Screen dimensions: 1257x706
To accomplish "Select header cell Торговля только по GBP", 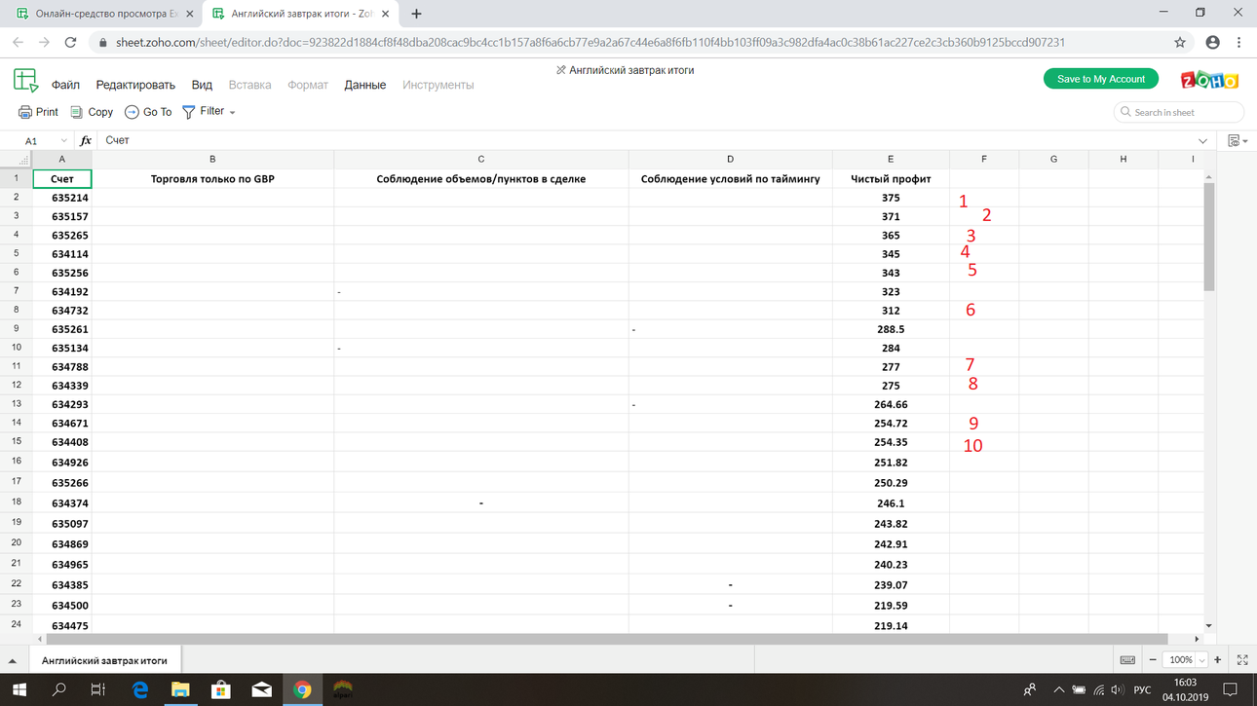I will click(212, 179).
